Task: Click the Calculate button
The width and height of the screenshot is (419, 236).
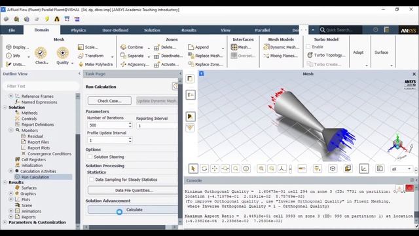Action: pyautogui.click(x=133, y=210)
